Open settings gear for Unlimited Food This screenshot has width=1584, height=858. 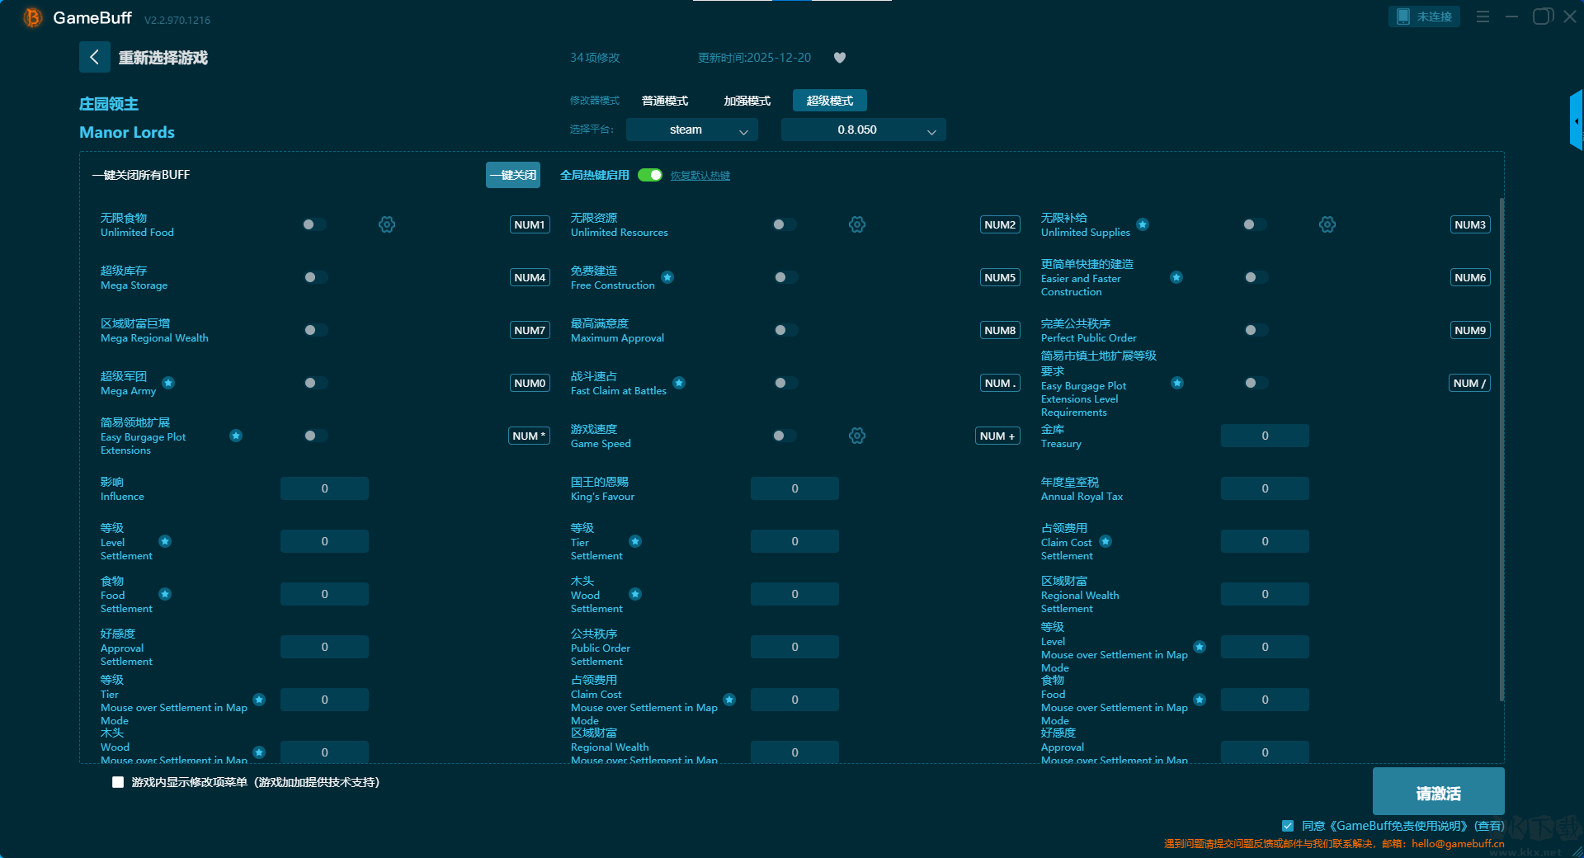[387, 224]
